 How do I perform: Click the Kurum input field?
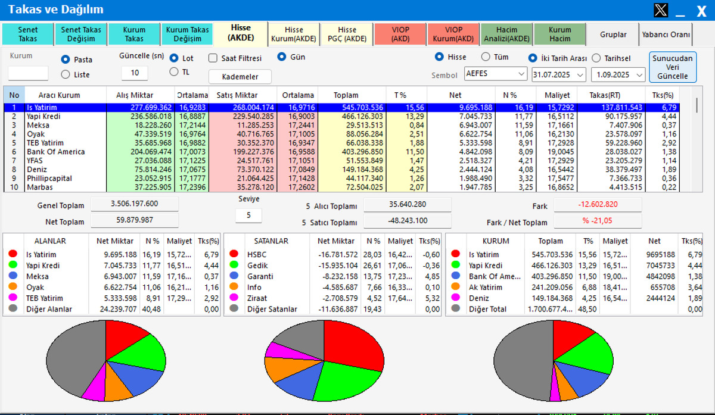tap(28, 73)
